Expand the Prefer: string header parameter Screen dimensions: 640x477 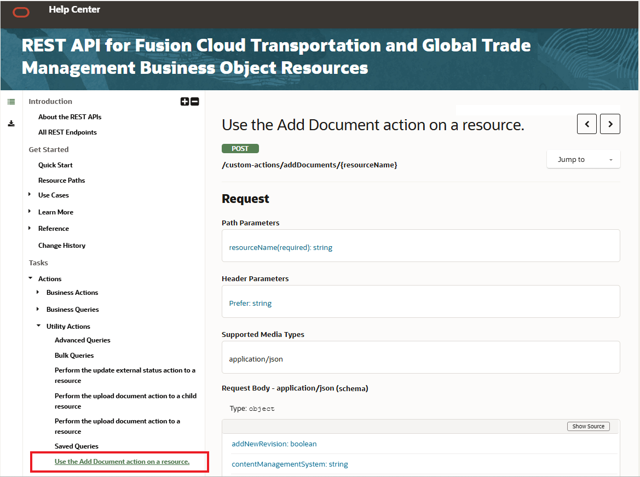pos(250,304)
